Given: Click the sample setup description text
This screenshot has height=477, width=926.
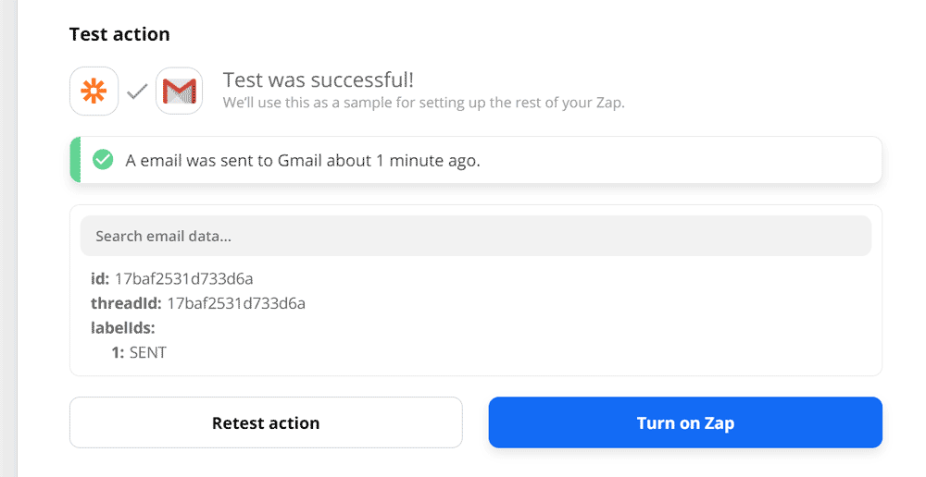Looking at the screenshot, I should 423,103.
